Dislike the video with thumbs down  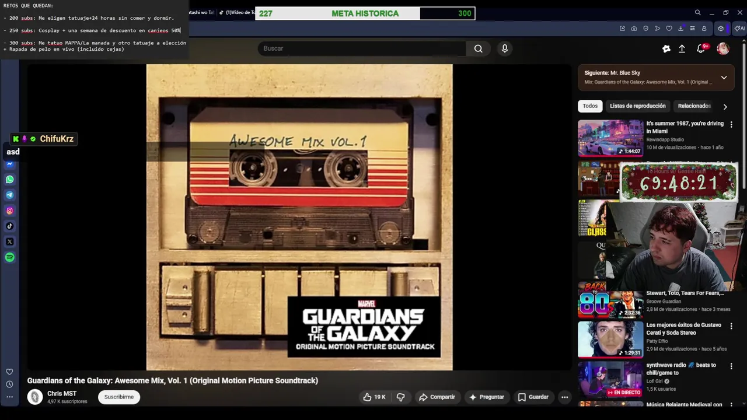pos(401,397)
